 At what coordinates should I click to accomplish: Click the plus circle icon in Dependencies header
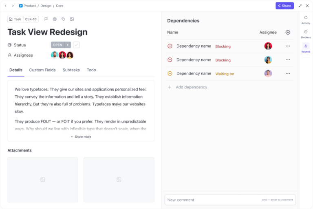(x=288, y=32)
